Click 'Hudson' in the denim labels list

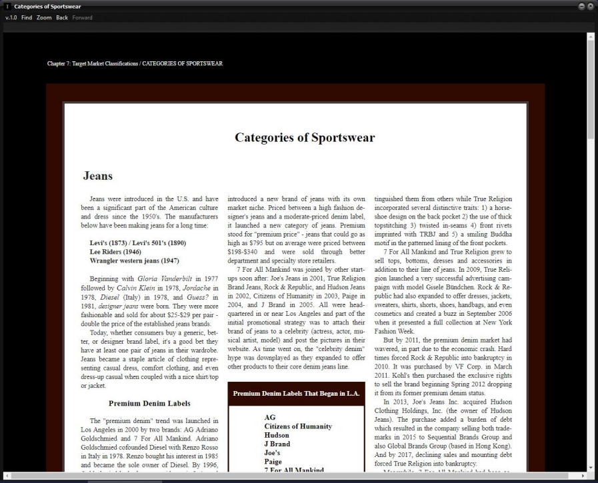pyautogui.click(x=277, y=435)
